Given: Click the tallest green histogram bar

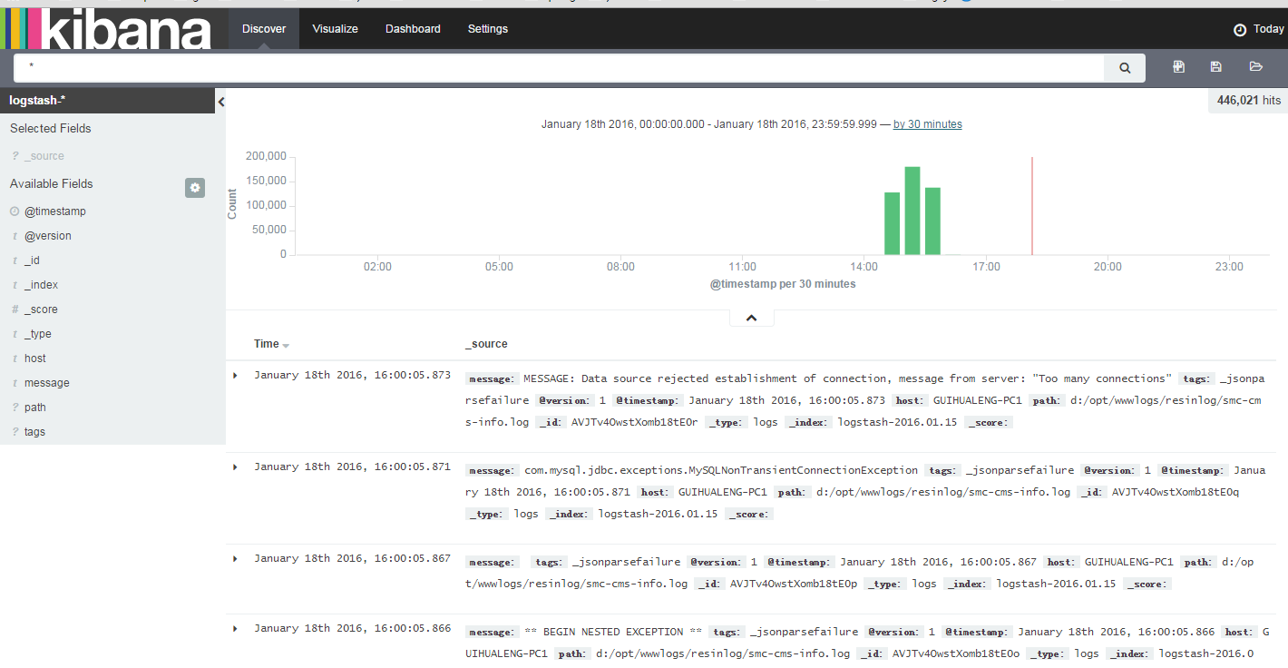Looking at the screenshot, I should click(x=912, y=211).
